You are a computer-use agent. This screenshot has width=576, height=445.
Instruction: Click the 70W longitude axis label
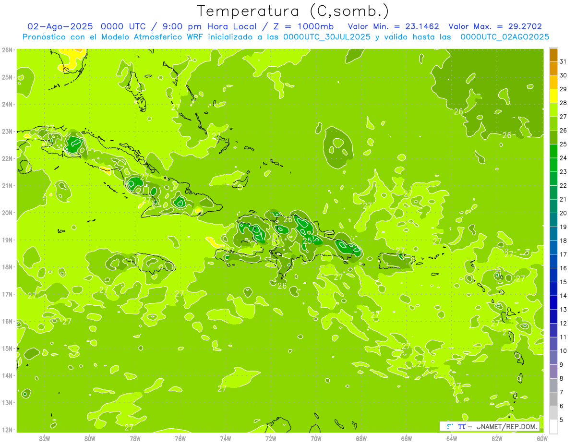click(316, 438)
